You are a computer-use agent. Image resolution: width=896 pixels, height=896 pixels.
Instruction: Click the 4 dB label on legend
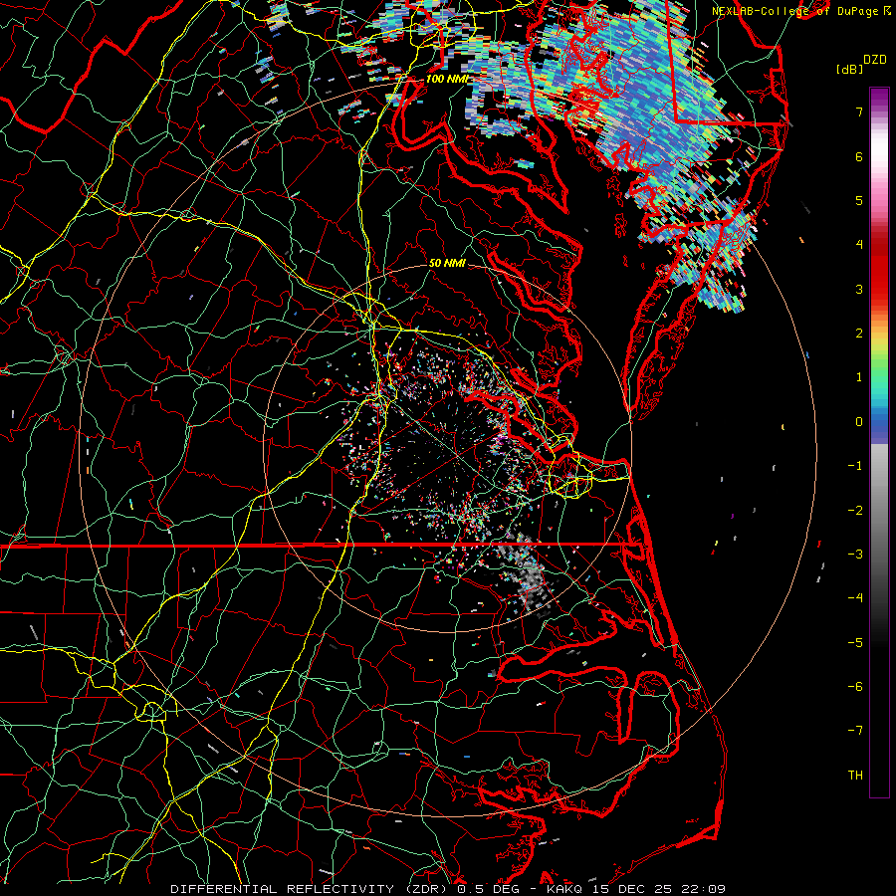click(x=859, y=245)
